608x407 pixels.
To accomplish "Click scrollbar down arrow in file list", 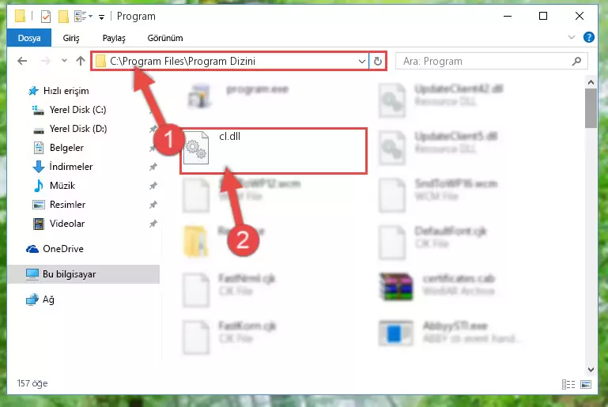I will (591, 369).
